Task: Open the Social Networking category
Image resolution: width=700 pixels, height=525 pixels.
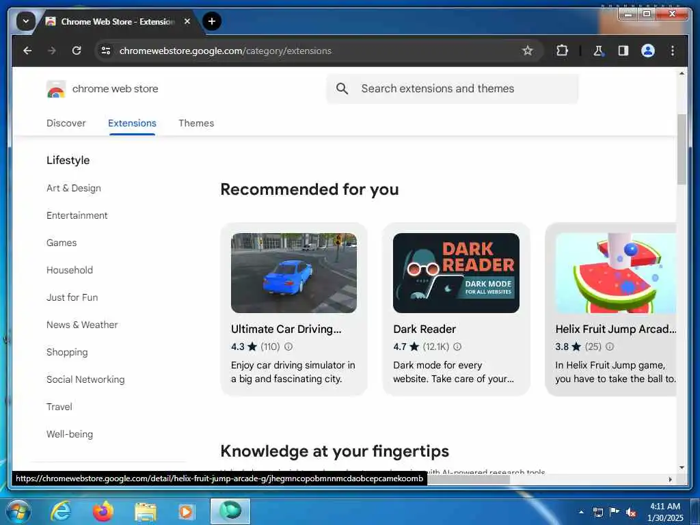Action: click(85, 379)
